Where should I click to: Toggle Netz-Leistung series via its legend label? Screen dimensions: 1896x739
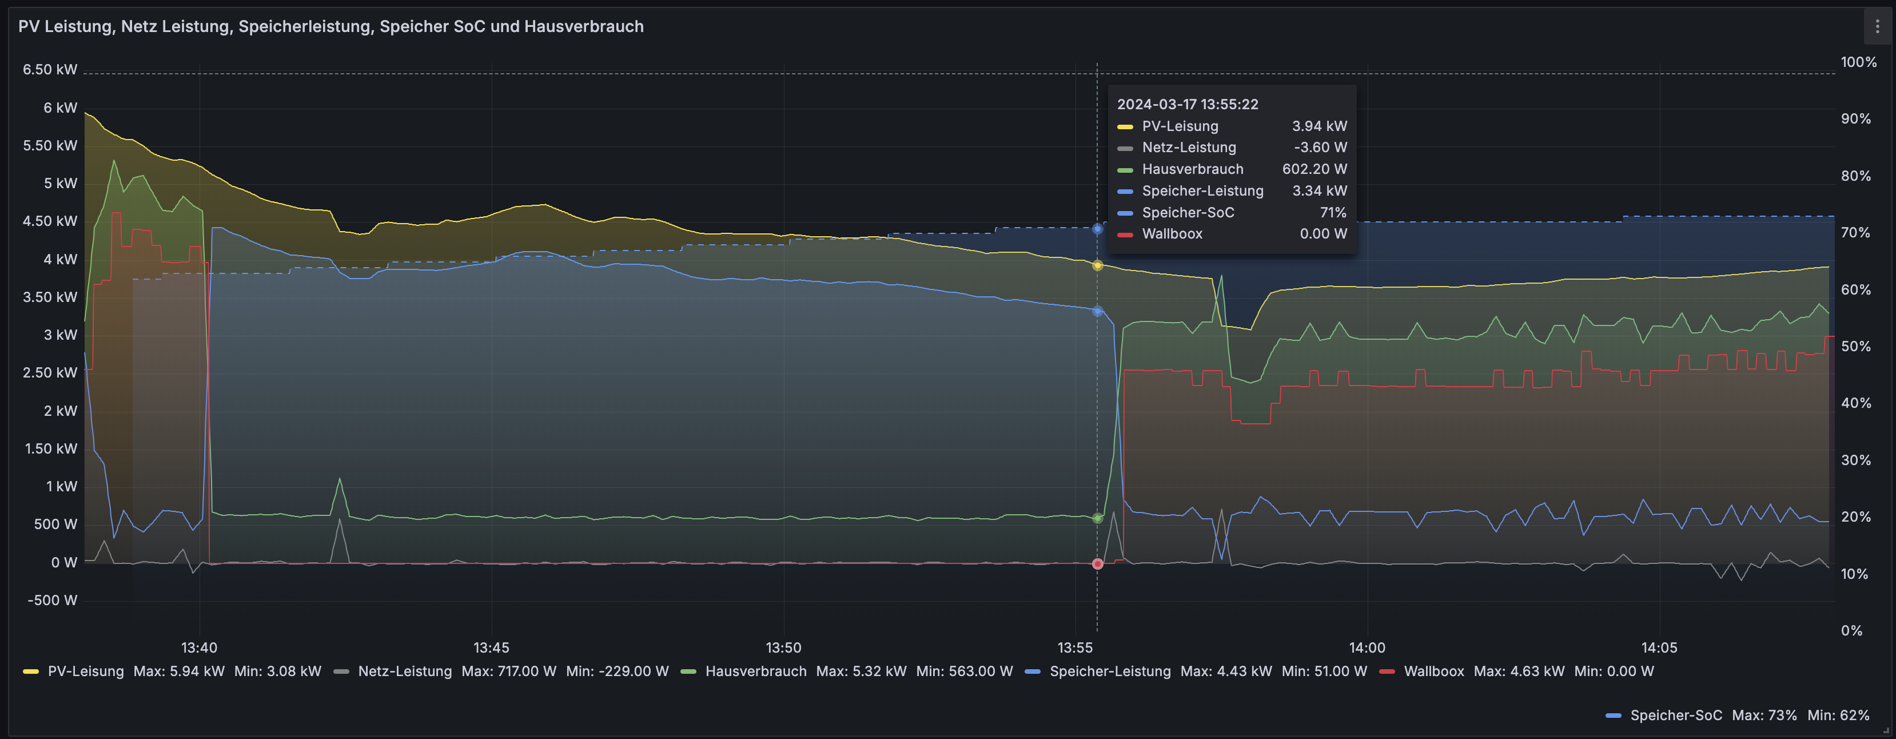pyautogui.click(x=405, y=672)
